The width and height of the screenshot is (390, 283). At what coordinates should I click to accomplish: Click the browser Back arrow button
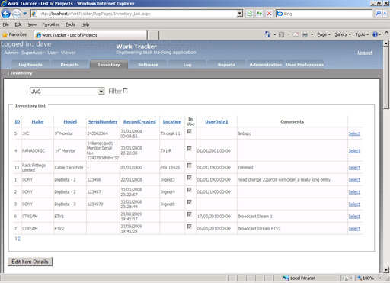[6, 14]
